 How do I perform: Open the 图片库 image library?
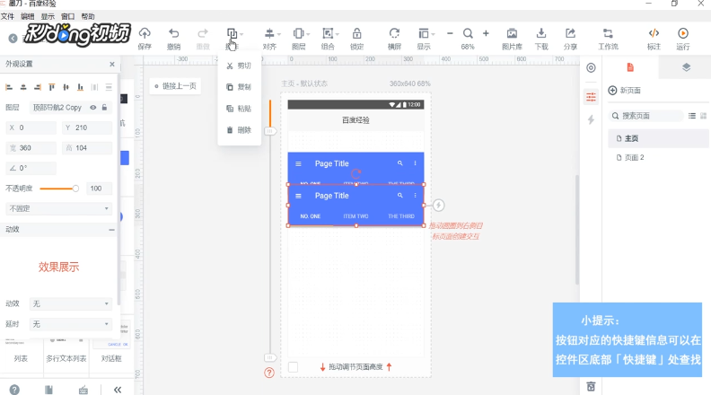pyautogui.click(x=512, y=33)
